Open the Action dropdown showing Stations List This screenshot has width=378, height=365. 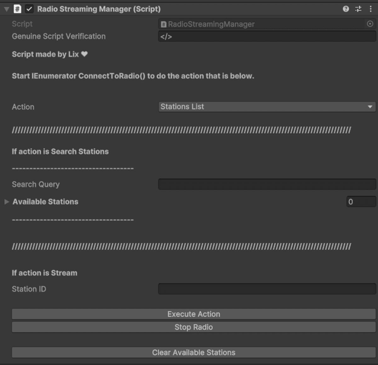point(267,107)
